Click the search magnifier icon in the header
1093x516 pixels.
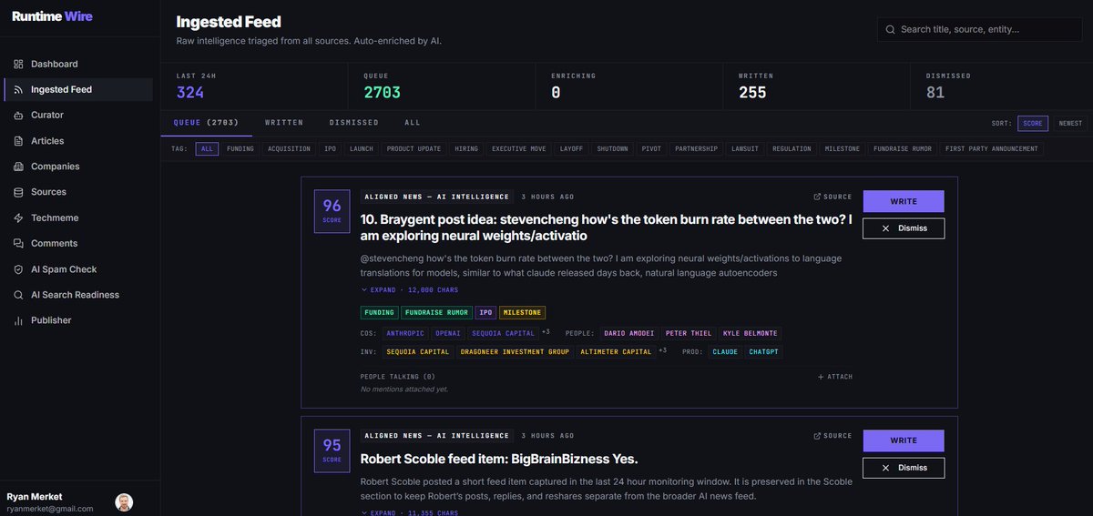click(890, 29)
